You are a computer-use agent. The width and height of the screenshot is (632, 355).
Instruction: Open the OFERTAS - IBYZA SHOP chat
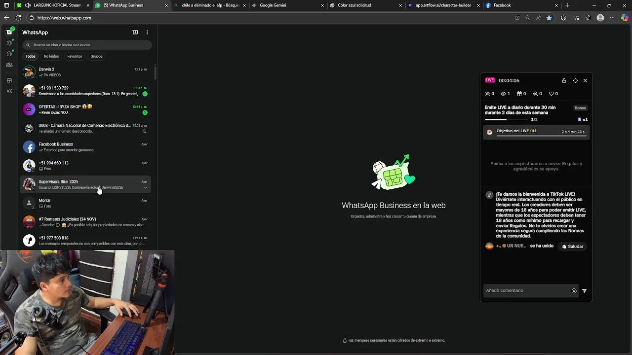[x=86, y=109]
